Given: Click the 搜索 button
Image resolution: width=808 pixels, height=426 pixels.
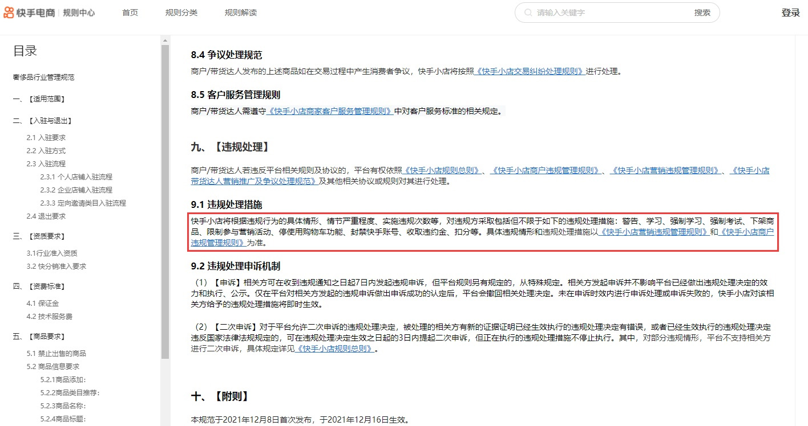Looking at the screenshot, I should [702, 13].
